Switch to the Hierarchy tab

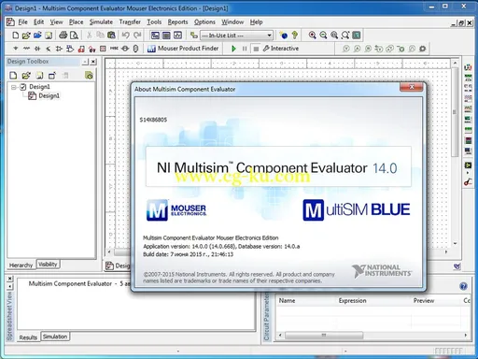(x=21, y=266)
